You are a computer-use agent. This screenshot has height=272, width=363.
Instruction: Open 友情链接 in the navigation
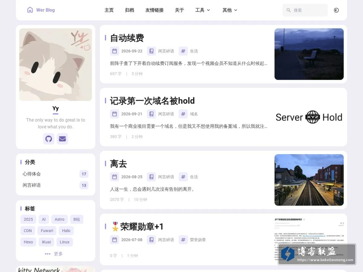(x=154, y=10)
